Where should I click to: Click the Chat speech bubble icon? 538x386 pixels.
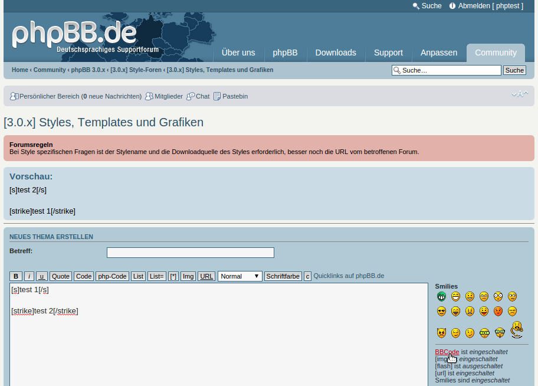[191, 96]
